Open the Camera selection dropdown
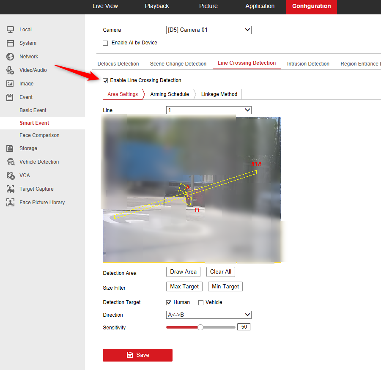 (x=209, y=30)
